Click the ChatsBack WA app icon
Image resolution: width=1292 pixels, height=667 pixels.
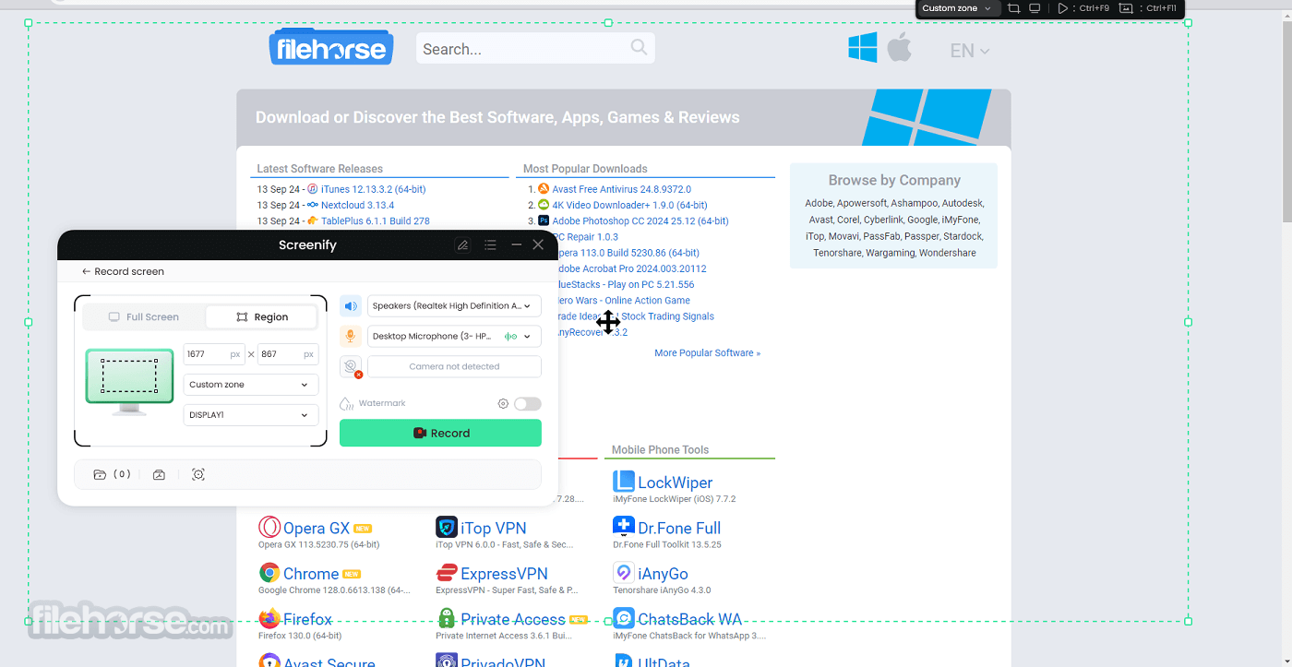pos(624,618)
